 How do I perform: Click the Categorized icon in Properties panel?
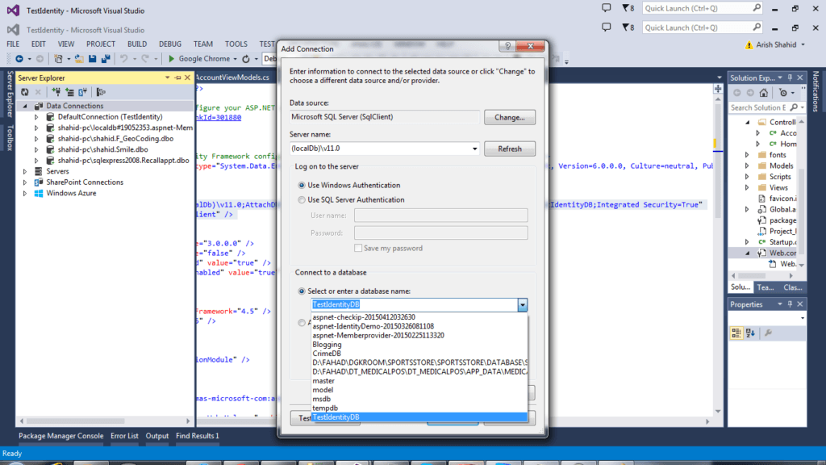(736, 333)
